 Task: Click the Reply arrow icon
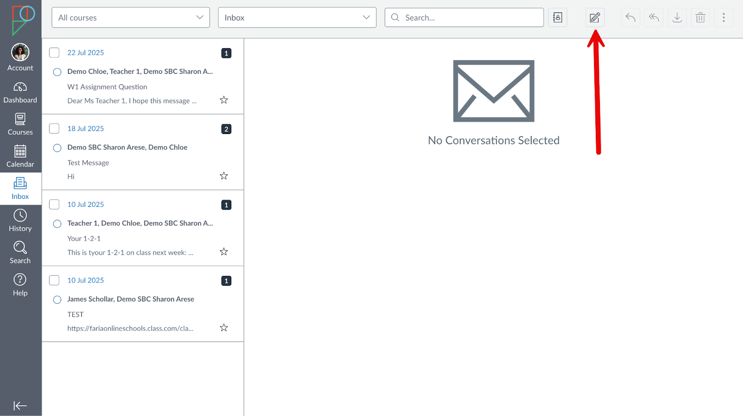[630, 18]
